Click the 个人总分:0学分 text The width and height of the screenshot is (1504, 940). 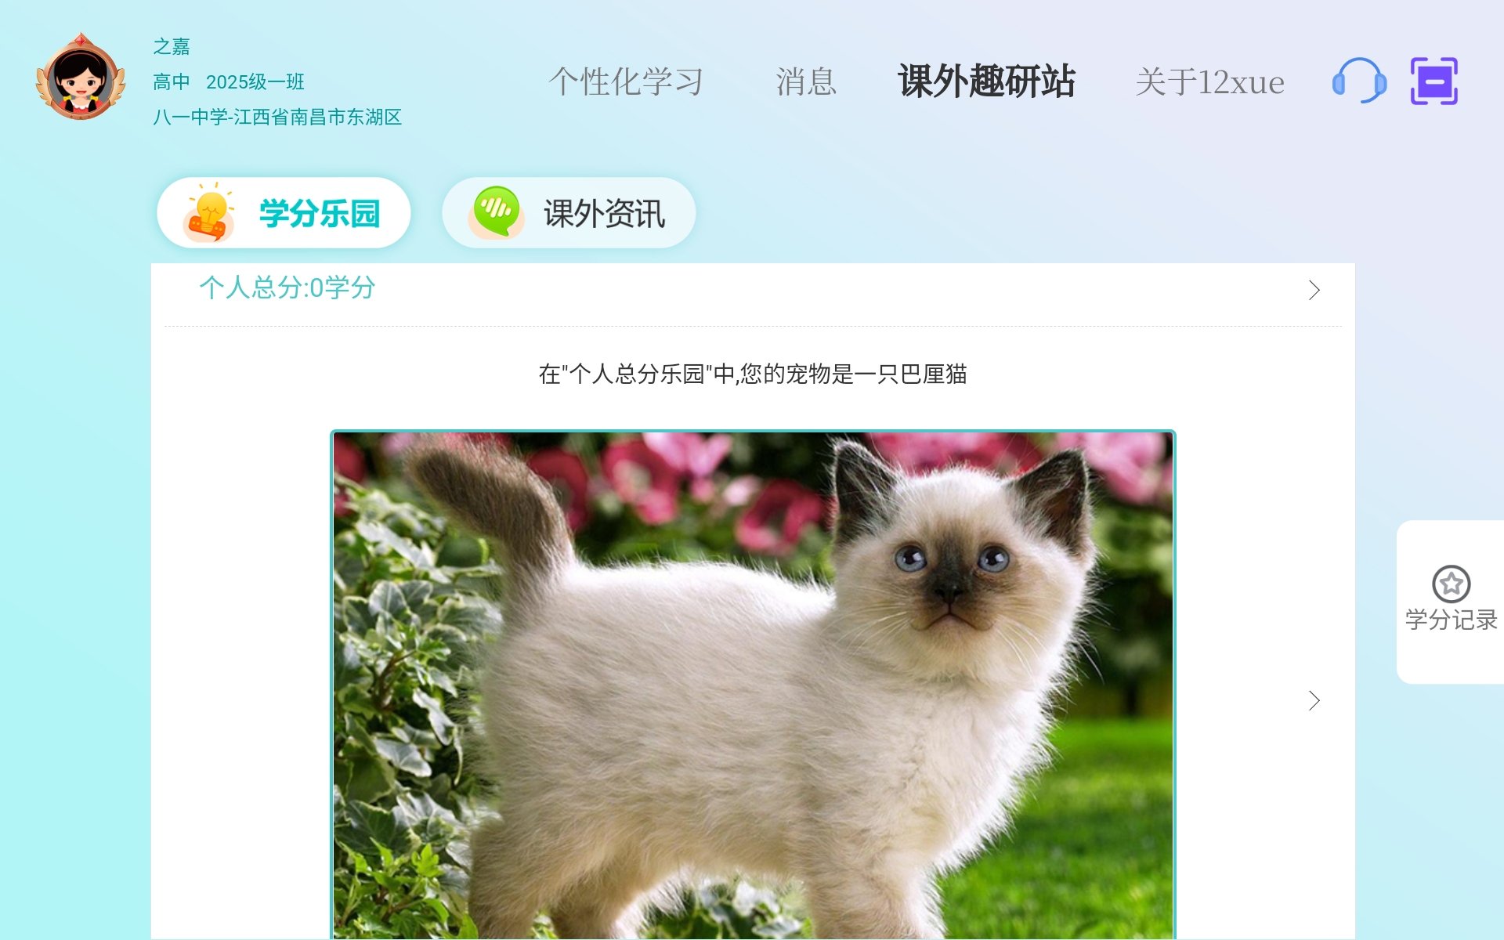[x=287, y=287]
